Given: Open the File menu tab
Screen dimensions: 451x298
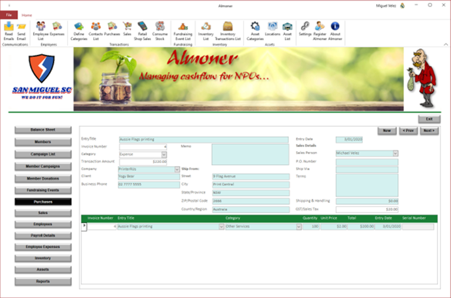Looking at the screenshot, I should pos(9,15).
